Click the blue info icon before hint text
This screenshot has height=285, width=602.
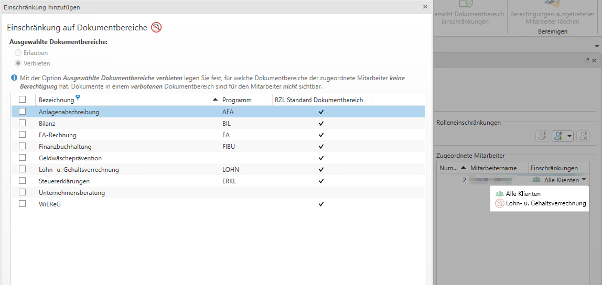[14, 78]
